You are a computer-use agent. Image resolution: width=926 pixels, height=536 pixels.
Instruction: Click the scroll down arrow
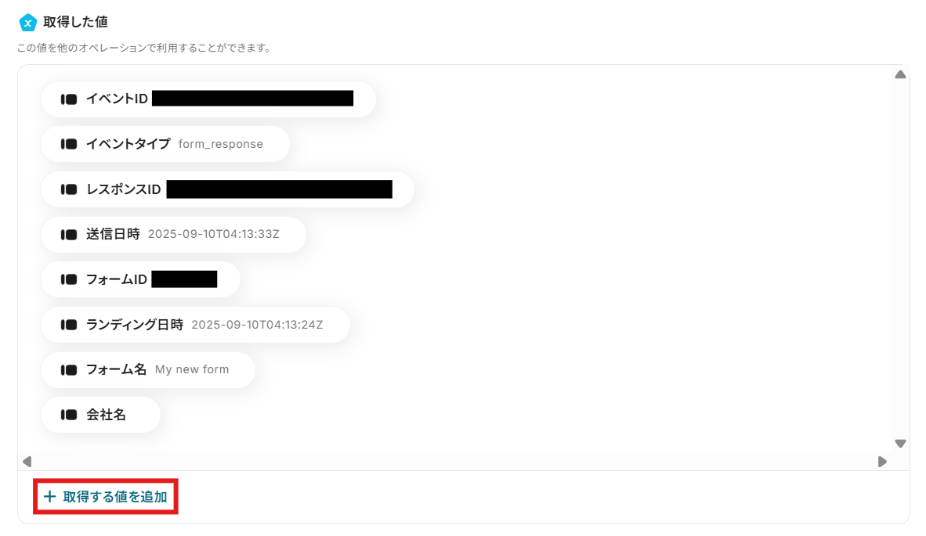[x=900, y=444]
